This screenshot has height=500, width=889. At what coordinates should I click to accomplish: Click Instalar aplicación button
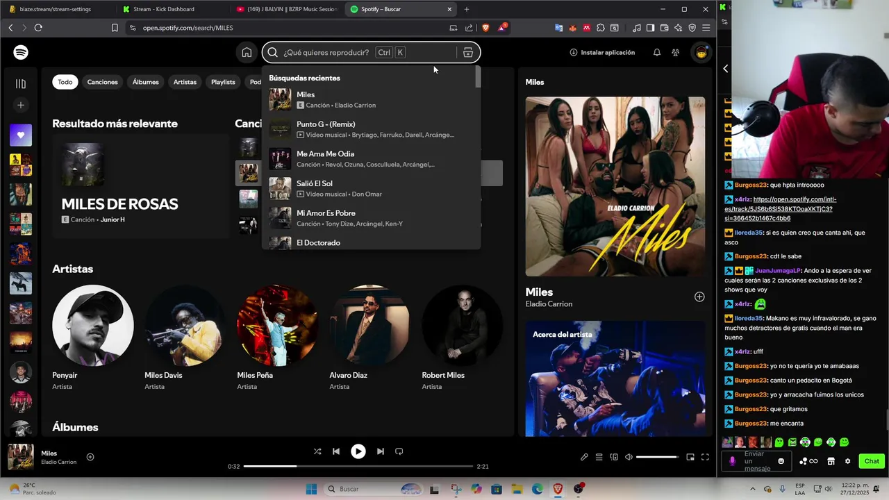(602, 53)
